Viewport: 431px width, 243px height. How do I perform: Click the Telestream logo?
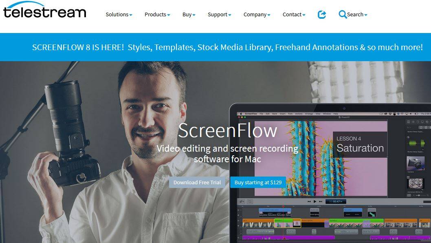[x=44, y=10]
